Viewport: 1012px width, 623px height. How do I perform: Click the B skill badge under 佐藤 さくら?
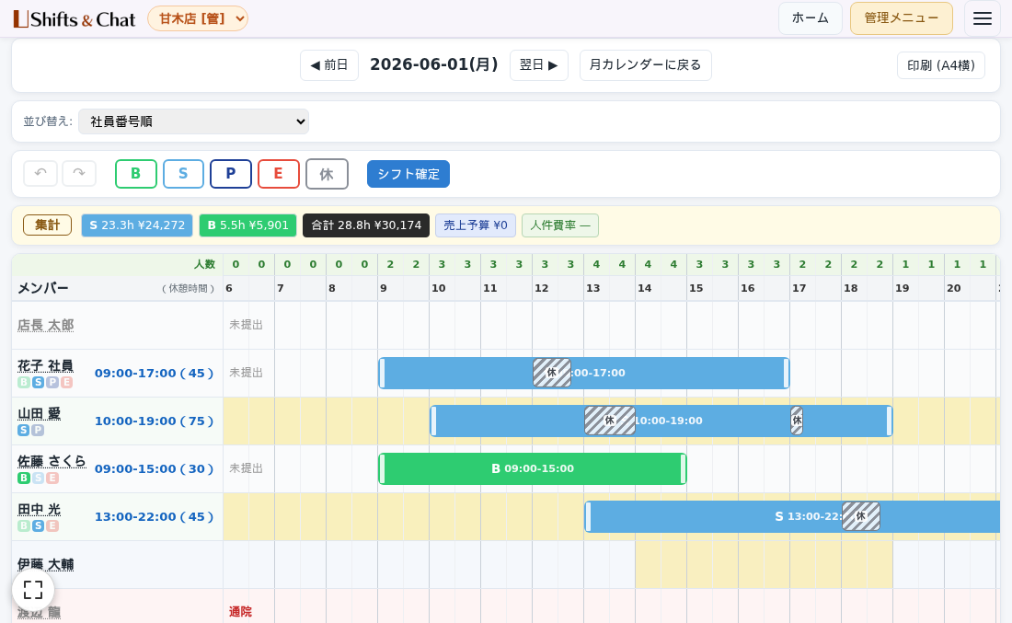(24, 478)
